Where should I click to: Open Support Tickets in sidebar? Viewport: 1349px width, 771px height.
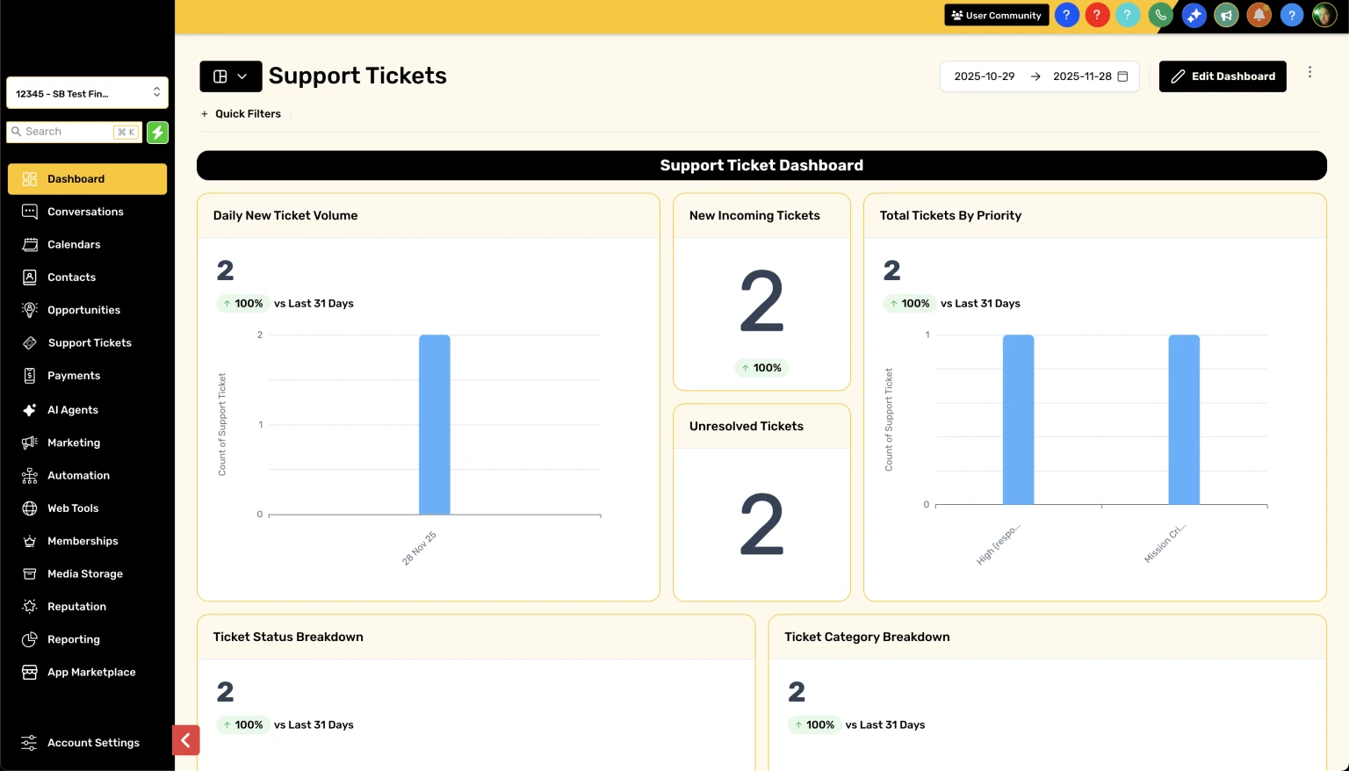point(89,342)
